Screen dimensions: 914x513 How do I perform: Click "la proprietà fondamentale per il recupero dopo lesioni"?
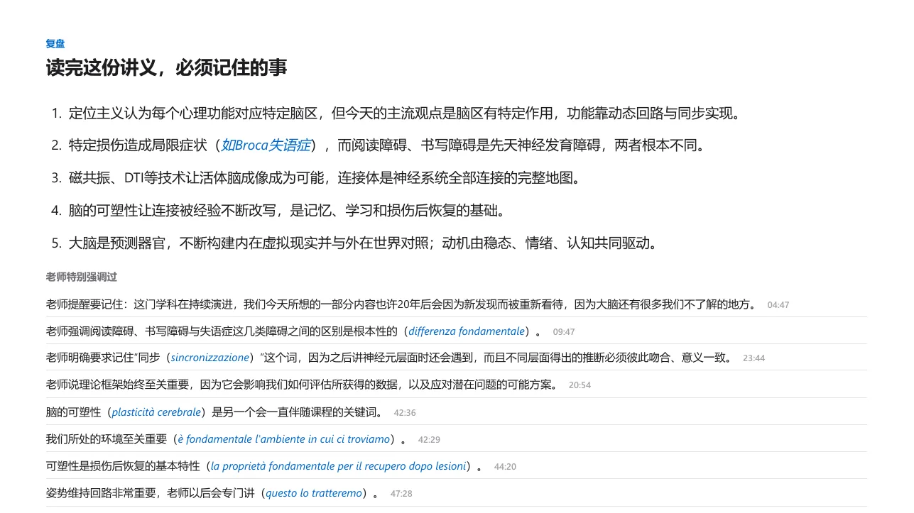point(339,466)
